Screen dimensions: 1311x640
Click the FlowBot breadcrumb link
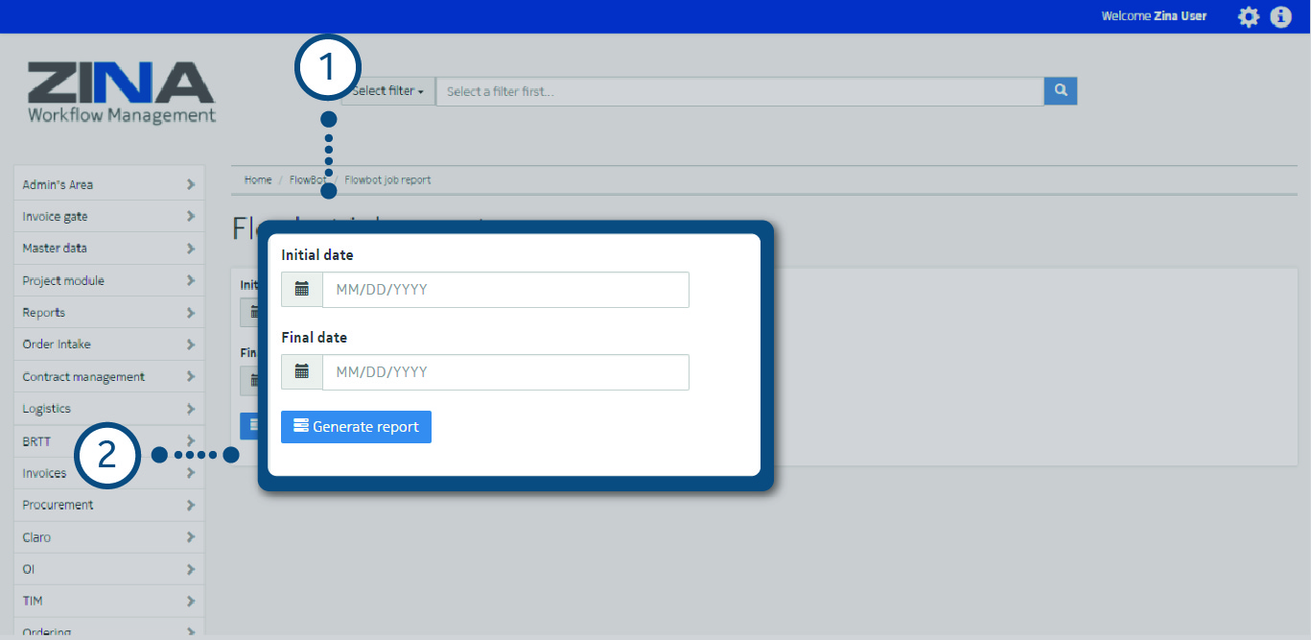click(x=307, y=180)
